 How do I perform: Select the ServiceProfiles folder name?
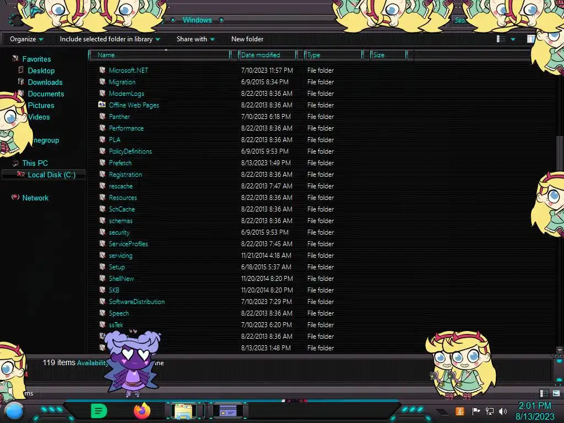tap(128, 244)
